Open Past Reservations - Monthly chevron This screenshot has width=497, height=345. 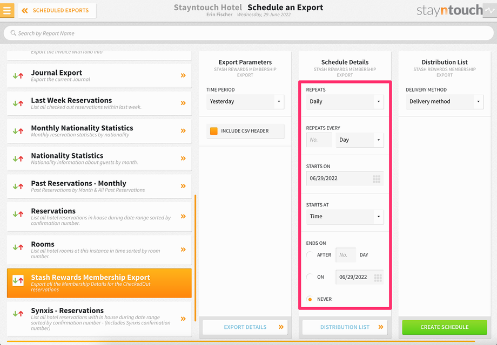pyautogui.click(x=183, y=186)
